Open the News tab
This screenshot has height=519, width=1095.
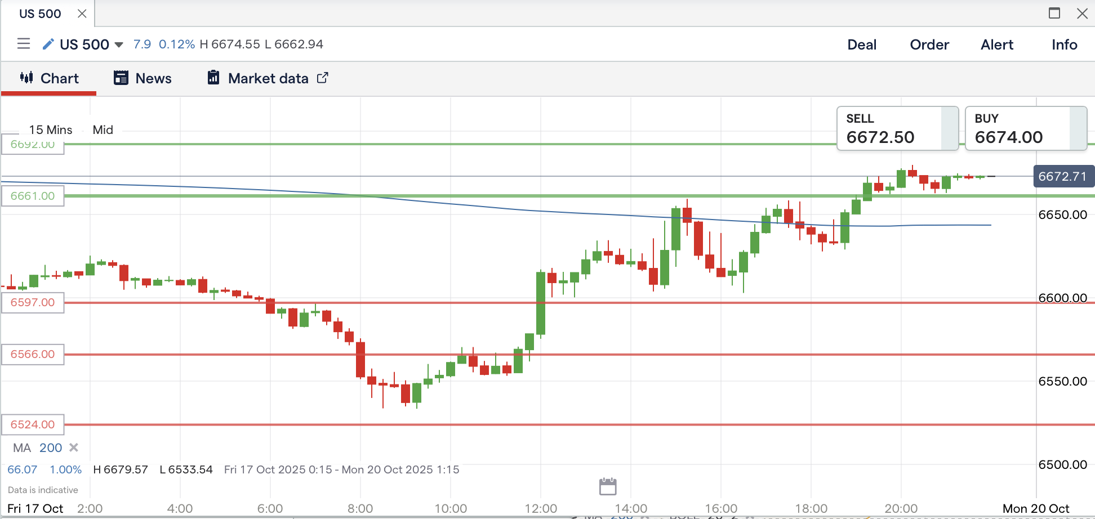(143, 78)
